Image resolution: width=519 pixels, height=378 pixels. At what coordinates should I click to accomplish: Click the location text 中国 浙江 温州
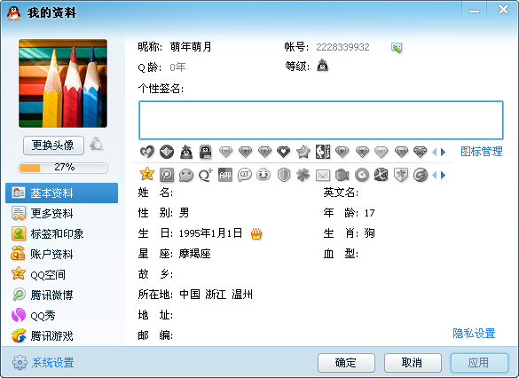216,295
